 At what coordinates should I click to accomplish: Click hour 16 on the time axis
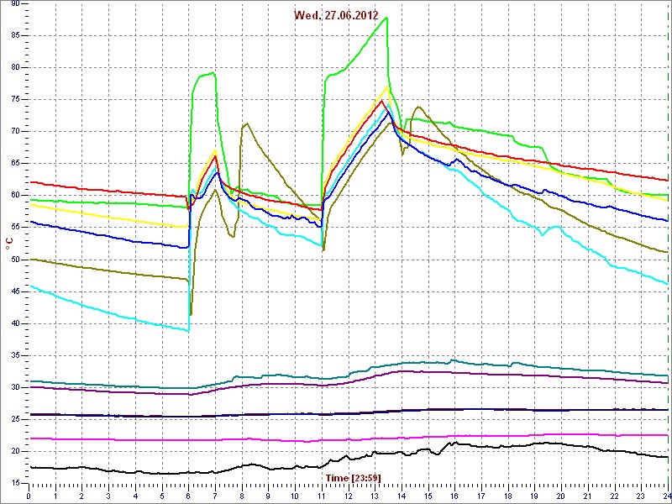[455, 495]
